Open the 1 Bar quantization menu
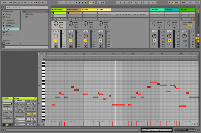The height and width of the screenshot is (133, 201). click(43, 3)
